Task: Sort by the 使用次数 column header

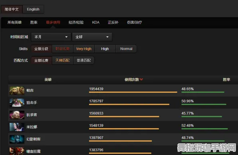Action: point(132,79)
